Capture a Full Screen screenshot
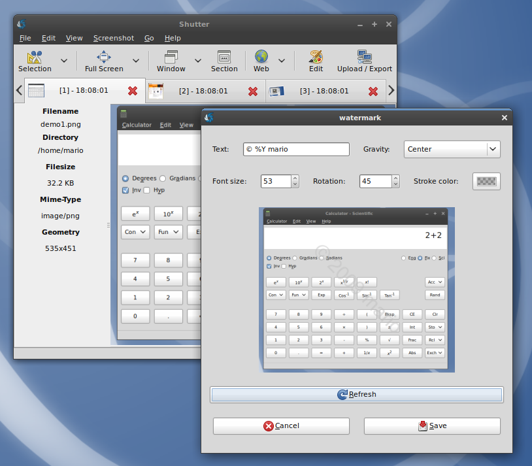 coord(104,57)
